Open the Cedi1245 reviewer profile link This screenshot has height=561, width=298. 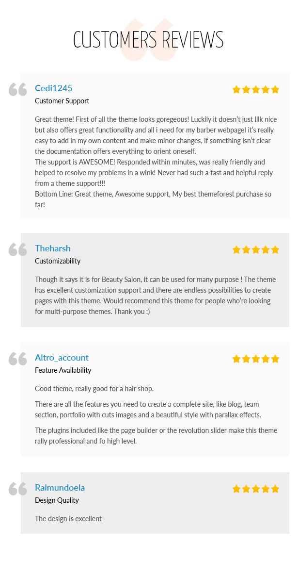54,88
